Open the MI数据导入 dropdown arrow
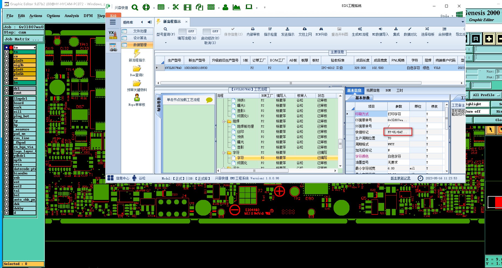This screenshot has width=502, height=268. 381,43
